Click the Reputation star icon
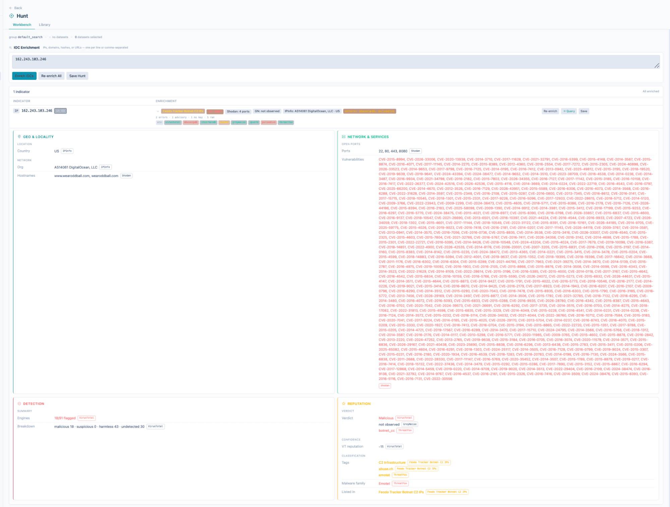The width and height of the screenshot is (670, 507). point(344,403)
